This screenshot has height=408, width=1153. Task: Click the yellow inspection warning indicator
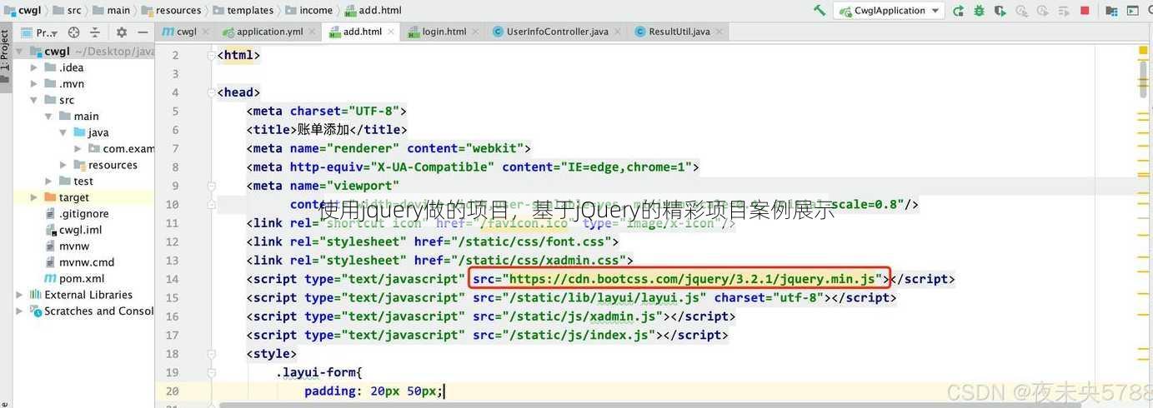click(x=1143, y=51)
